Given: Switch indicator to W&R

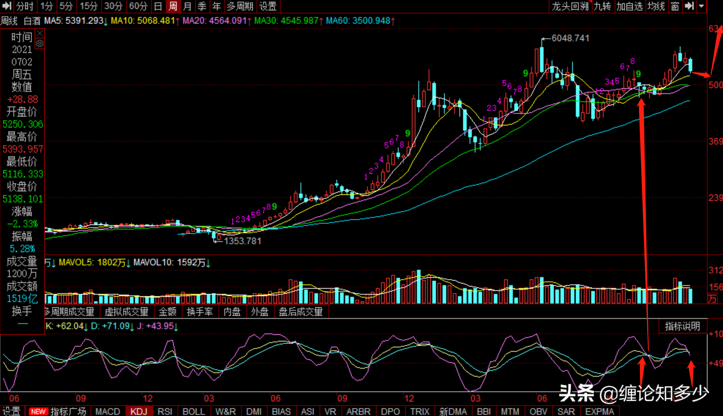Looking at the screenshot, I should (226, 411).
